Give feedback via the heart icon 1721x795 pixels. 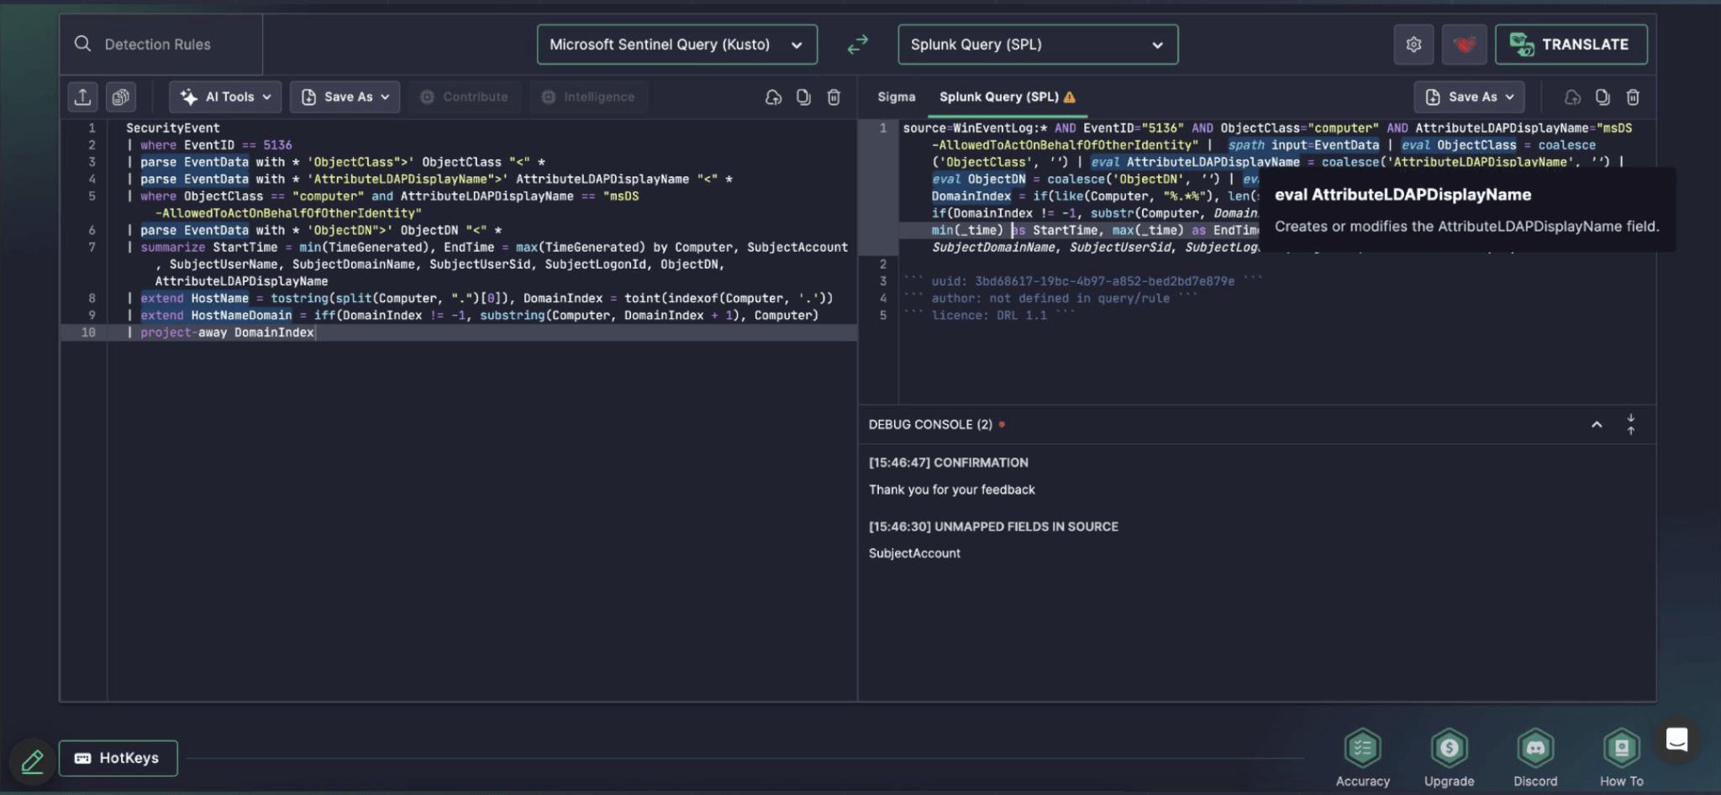[x=1464, y=44]
